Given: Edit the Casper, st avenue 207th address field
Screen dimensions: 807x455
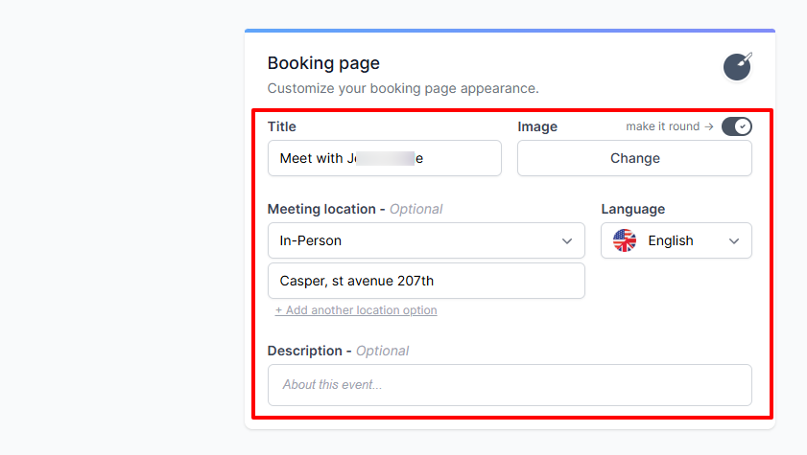Looking at the screenshot, I should click(x=426, y=281).
